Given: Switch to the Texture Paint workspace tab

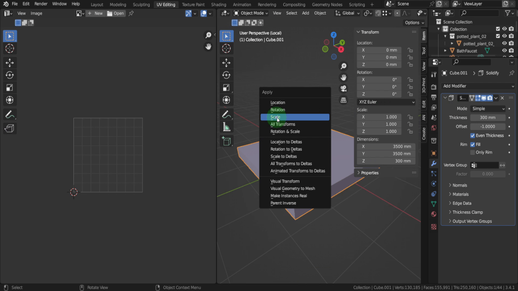Looking at the screenshot, I should coord(193,5).
